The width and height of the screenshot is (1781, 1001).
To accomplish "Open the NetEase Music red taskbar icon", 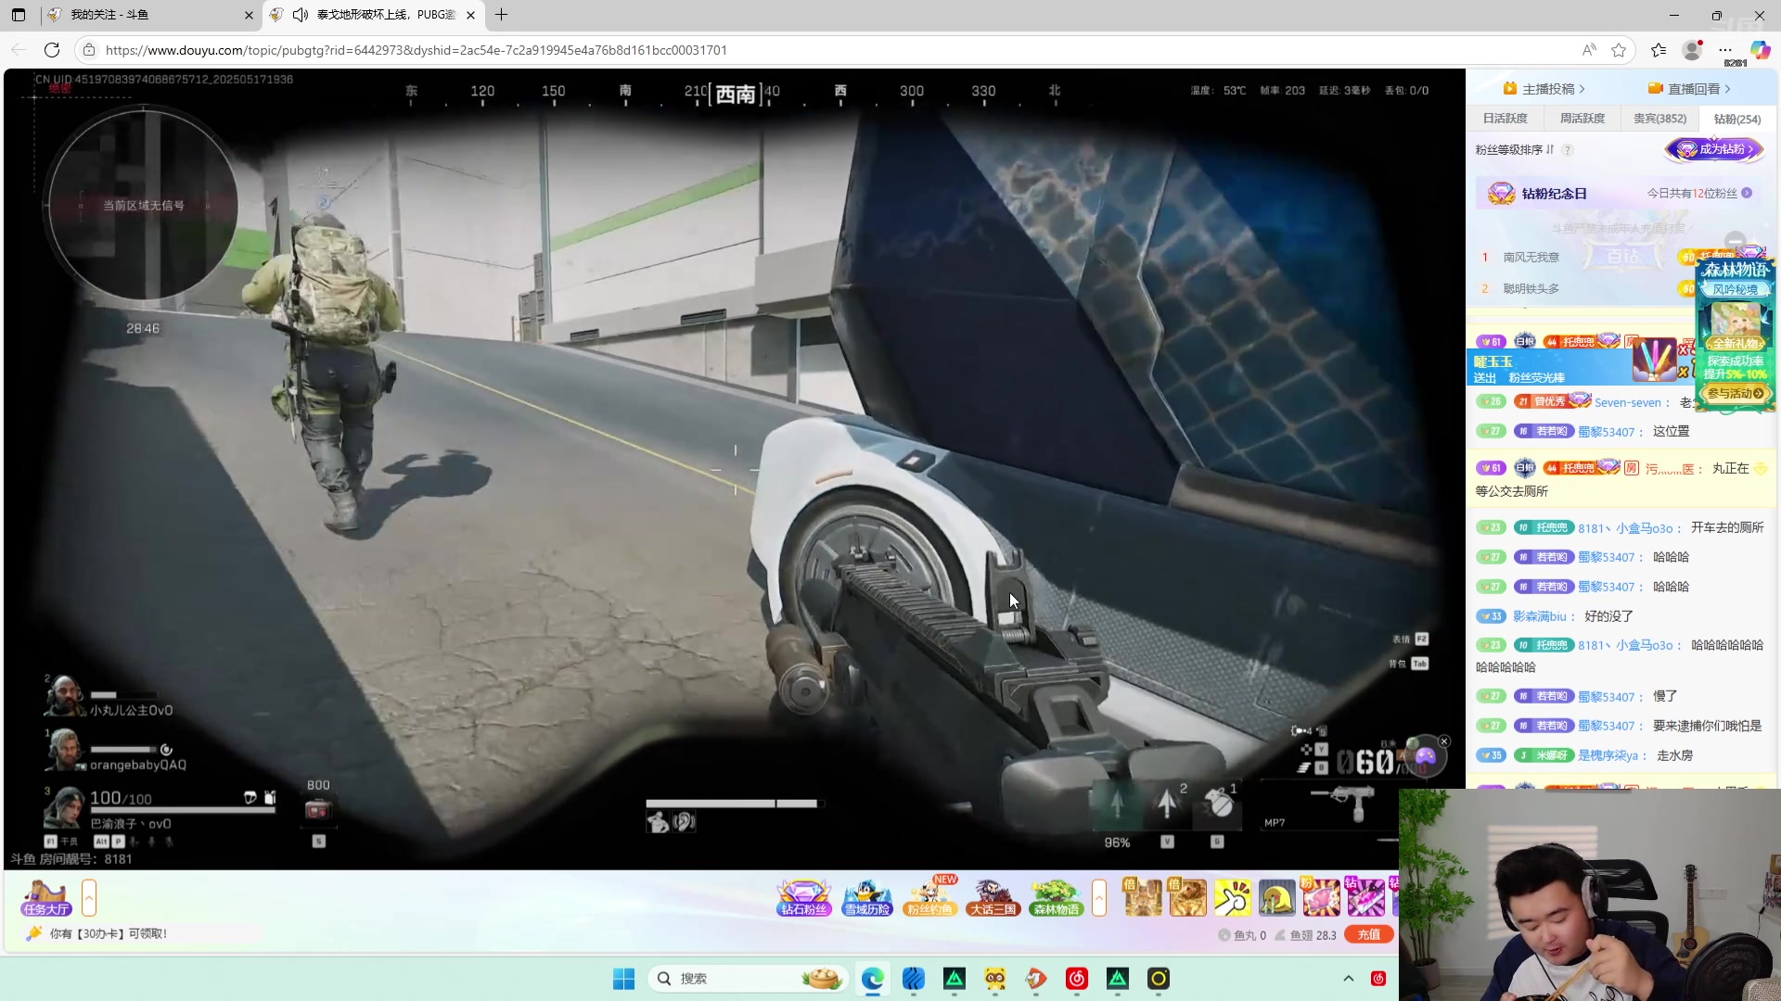I will coord(1077,979).
